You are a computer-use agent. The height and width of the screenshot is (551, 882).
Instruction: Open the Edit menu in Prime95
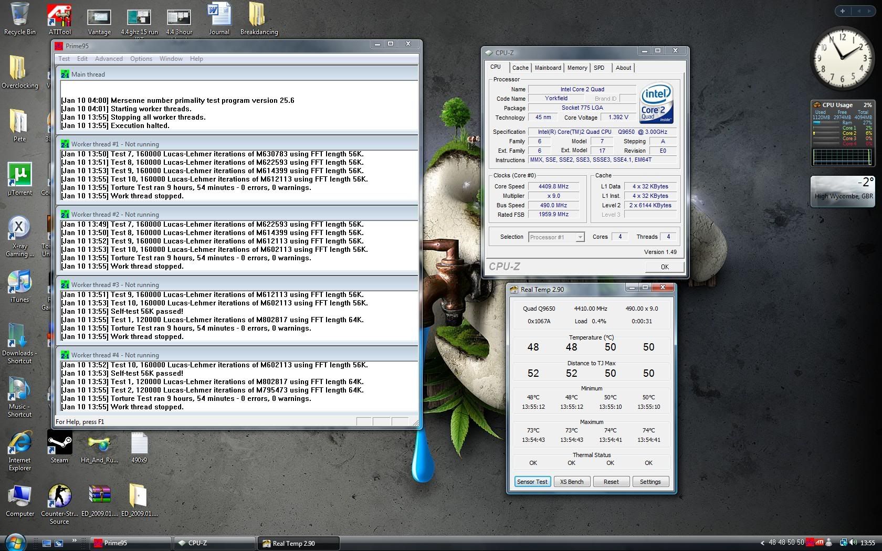82,59
